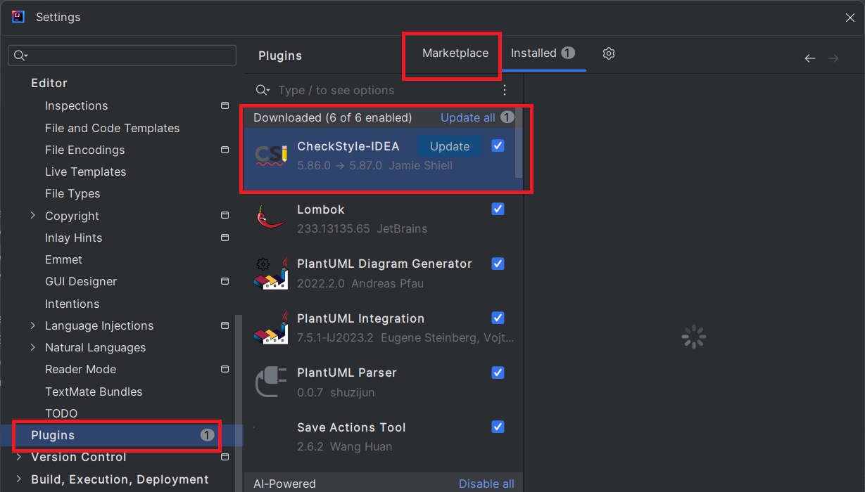Click the PlantUML Diagram Generator icon
The image size is (865, 492).
coord(271,273)
